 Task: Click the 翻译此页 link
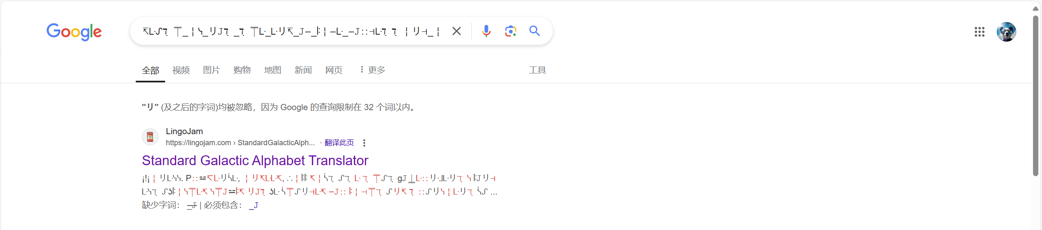tap(339, 143)
